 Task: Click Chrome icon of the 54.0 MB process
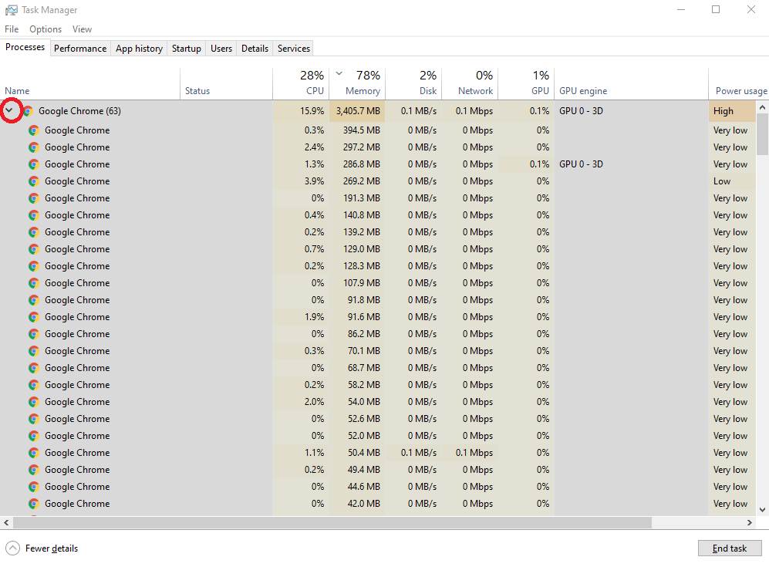tap(33, 402)
